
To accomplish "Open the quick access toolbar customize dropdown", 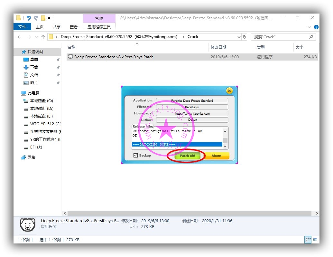I will tap(49, 18).
